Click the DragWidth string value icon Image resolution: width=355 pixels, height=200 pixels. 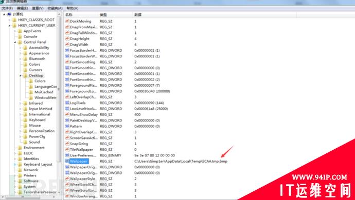[67, 45]
